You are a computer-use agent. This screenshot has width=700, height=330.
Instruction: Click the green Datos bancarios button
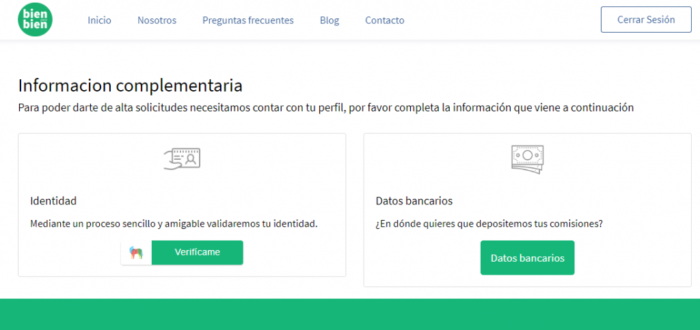(x=527, y=258)
